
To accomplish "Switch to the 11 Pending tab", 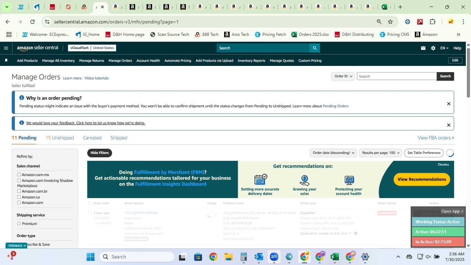I will click(24, 138).
